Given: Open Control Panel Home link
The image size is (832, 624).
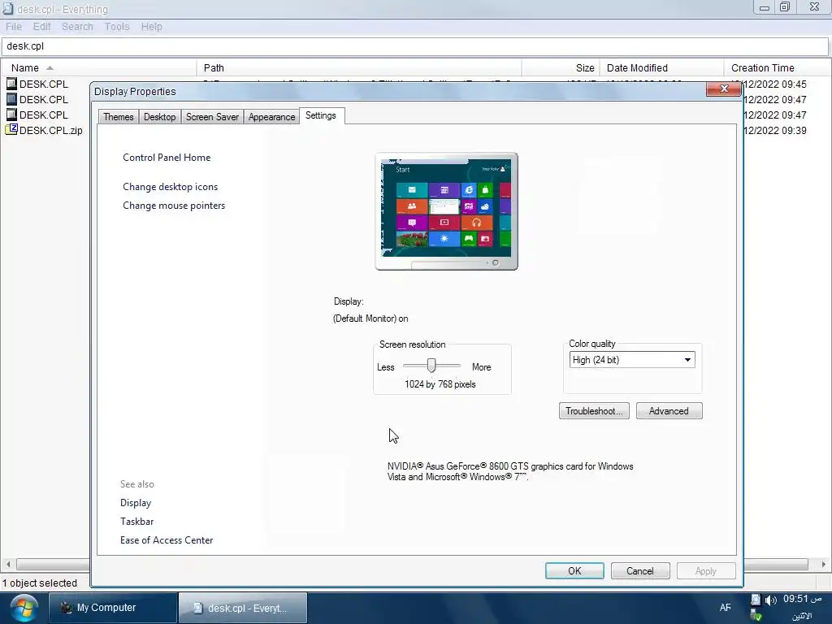Looking at the screenshot, I should pyautogui.click(x=167, y=158).
